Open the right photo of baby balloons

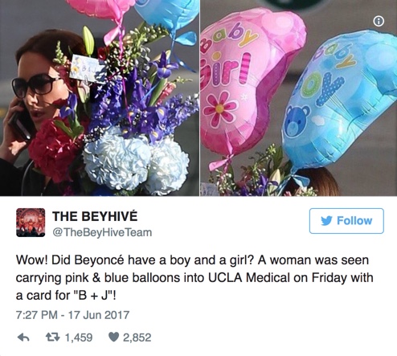pyautogui.click(x=299, y=98)
